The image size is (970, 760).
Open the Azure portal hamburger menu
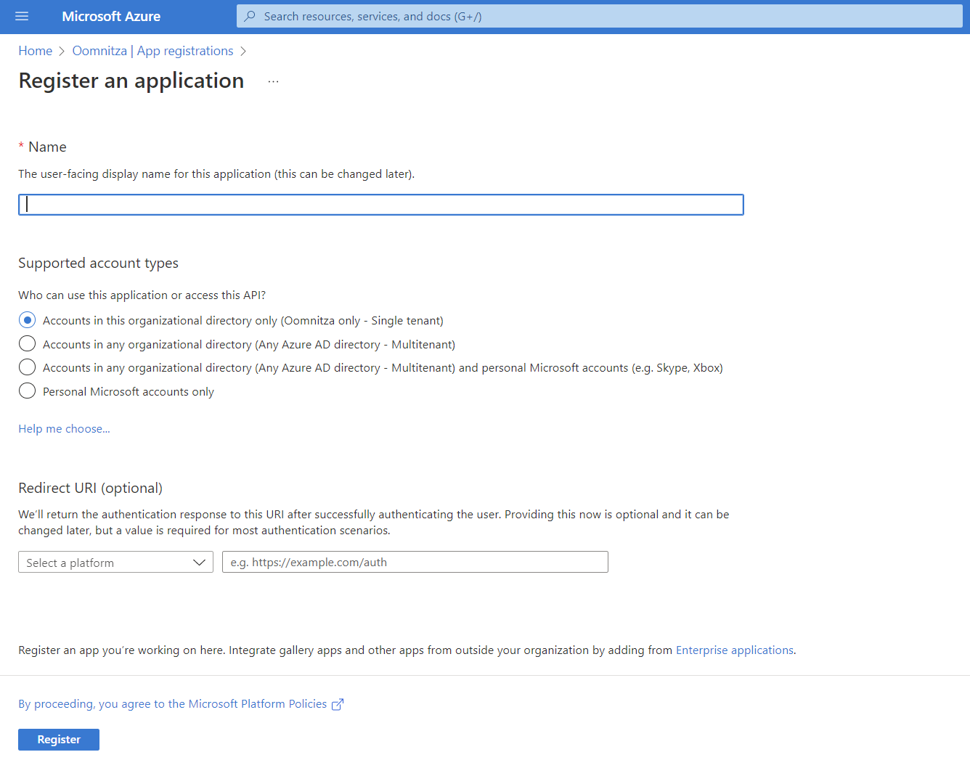point(22,16)
